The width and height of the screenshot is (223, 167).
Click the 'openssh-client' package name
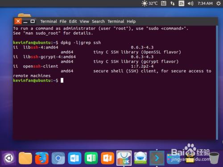pos(41,66)
